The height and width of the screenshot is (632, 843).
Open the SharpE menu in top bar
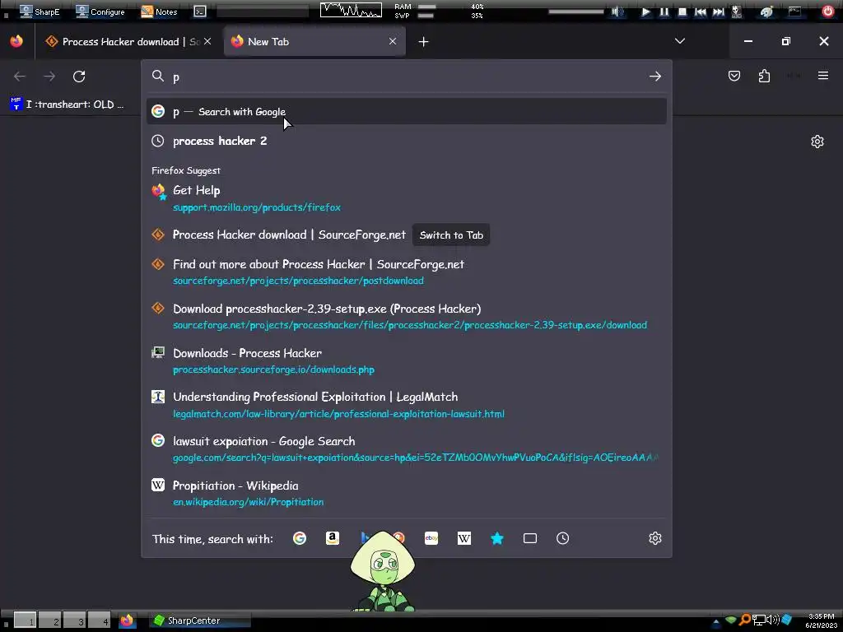click(x=40, y=12)
